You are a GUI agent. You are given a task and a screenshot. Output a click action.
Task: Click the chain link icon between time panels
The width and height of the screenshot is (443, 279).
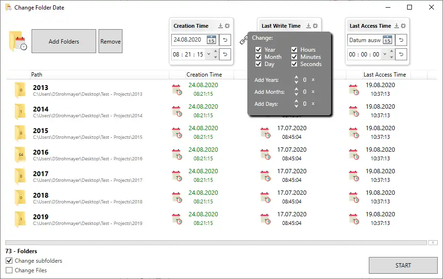pyautogui.click(x=243, y=40)
